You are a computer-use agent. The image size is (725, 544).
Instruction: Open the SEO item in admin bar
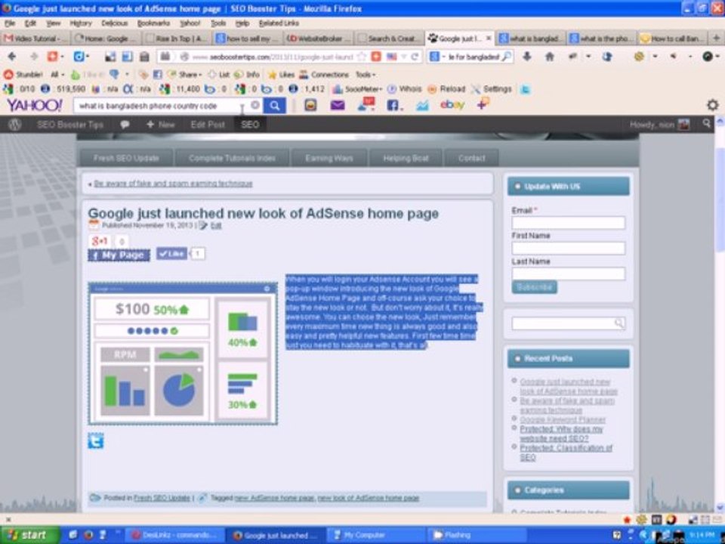click(250, 125)
